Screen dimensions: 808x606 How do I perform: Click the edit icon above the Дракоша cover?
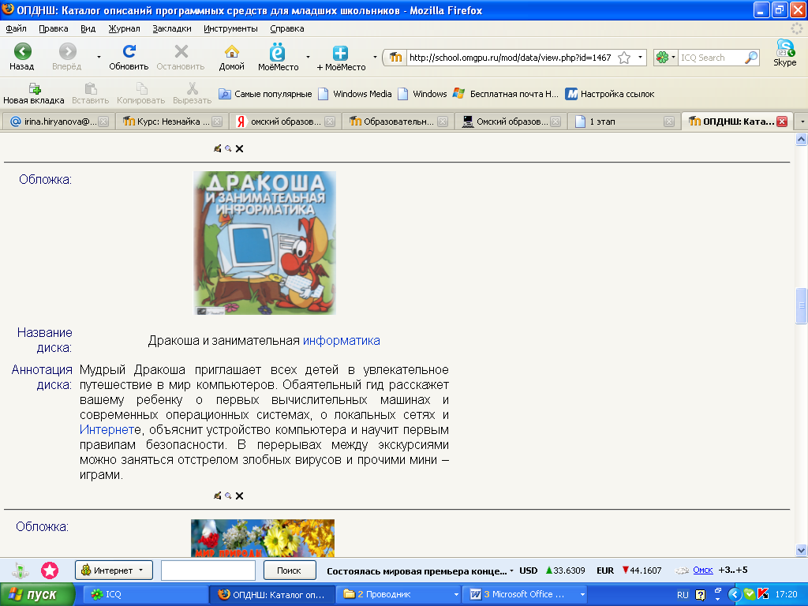218,148
